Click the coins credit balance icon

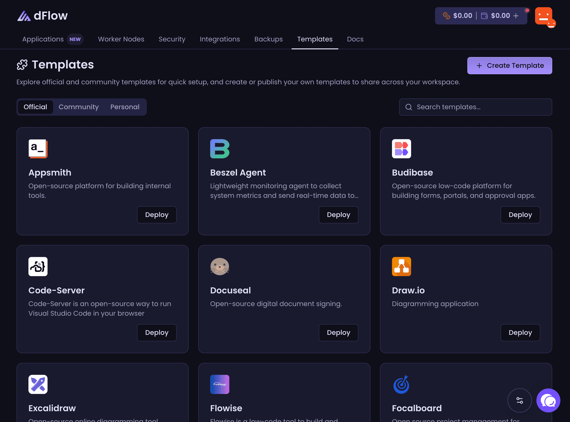pos(446,16)
